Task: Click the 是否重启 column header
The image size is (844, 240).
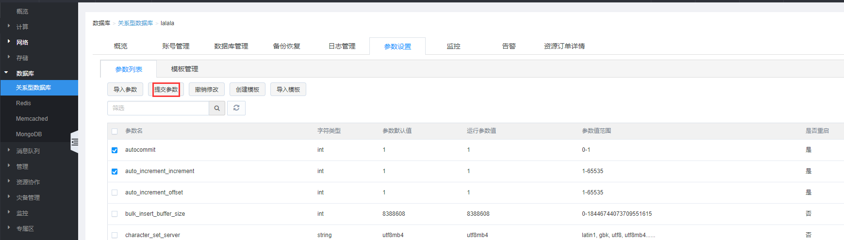Action: click(x=817, y=131)
